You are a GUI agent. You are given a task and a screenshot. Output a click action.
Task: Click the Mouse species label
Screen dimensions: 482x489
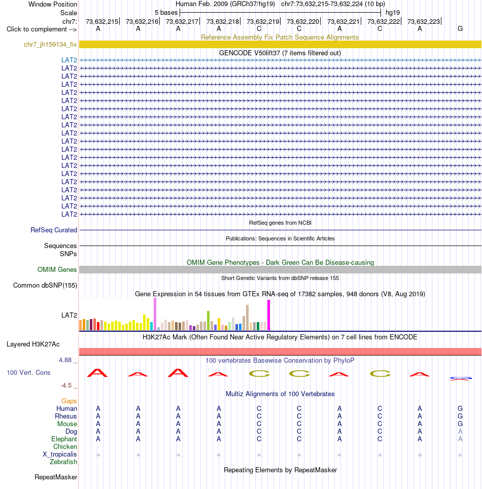[x=67, y=424]
